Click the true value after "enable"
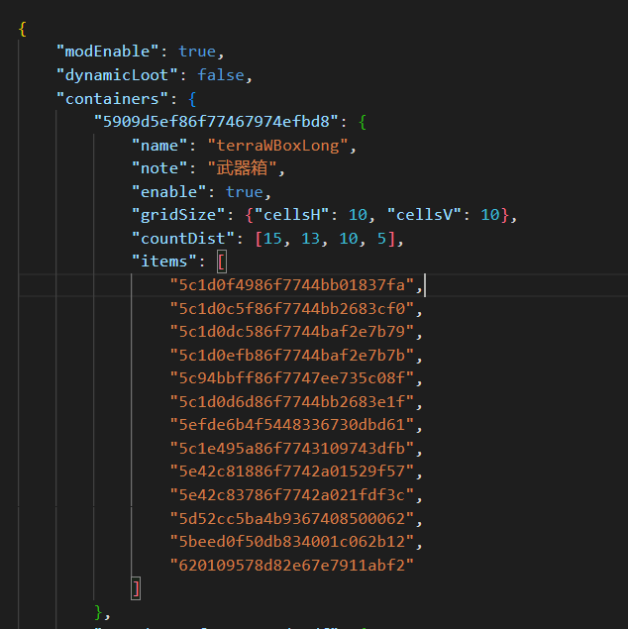628x629 pixels. 244,192
